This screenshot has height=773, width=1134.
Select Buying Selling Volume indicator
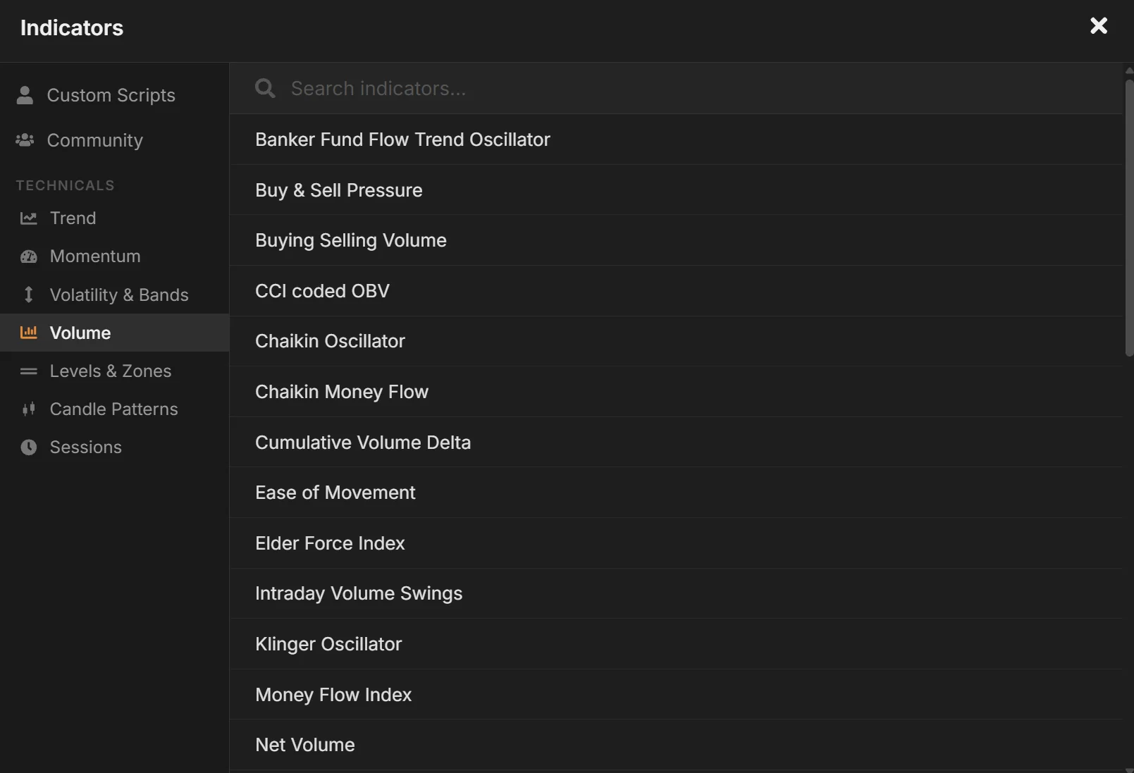pyautogui.click(x=676, y=240)
